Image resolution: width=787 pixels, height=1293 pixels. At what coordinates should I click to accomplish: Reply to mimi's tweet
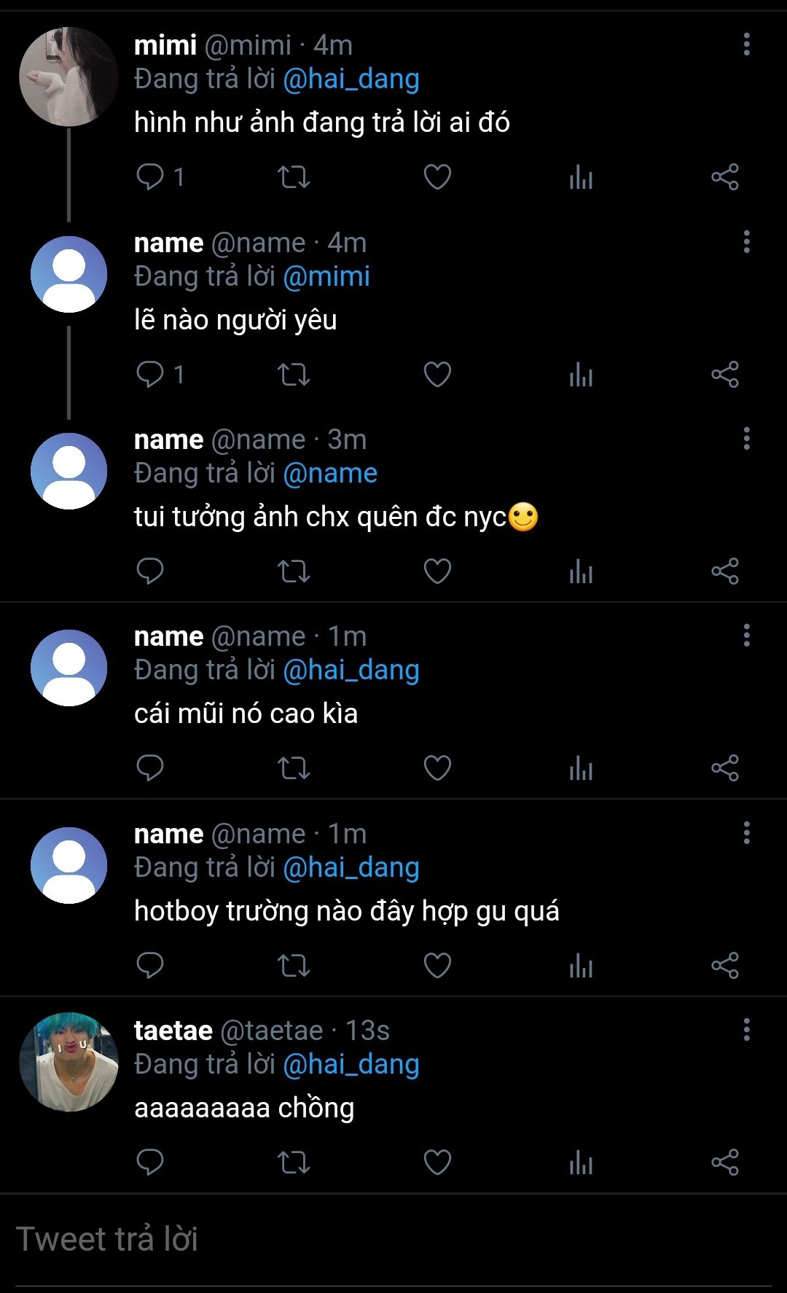point(150,177)
